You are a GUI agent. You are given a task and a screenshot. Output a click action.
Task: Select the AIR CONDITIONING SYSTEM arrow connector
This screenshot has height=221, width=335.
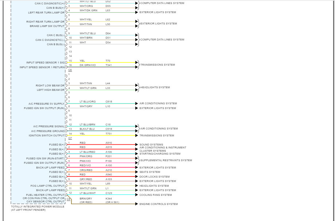(x=136, y=103)
